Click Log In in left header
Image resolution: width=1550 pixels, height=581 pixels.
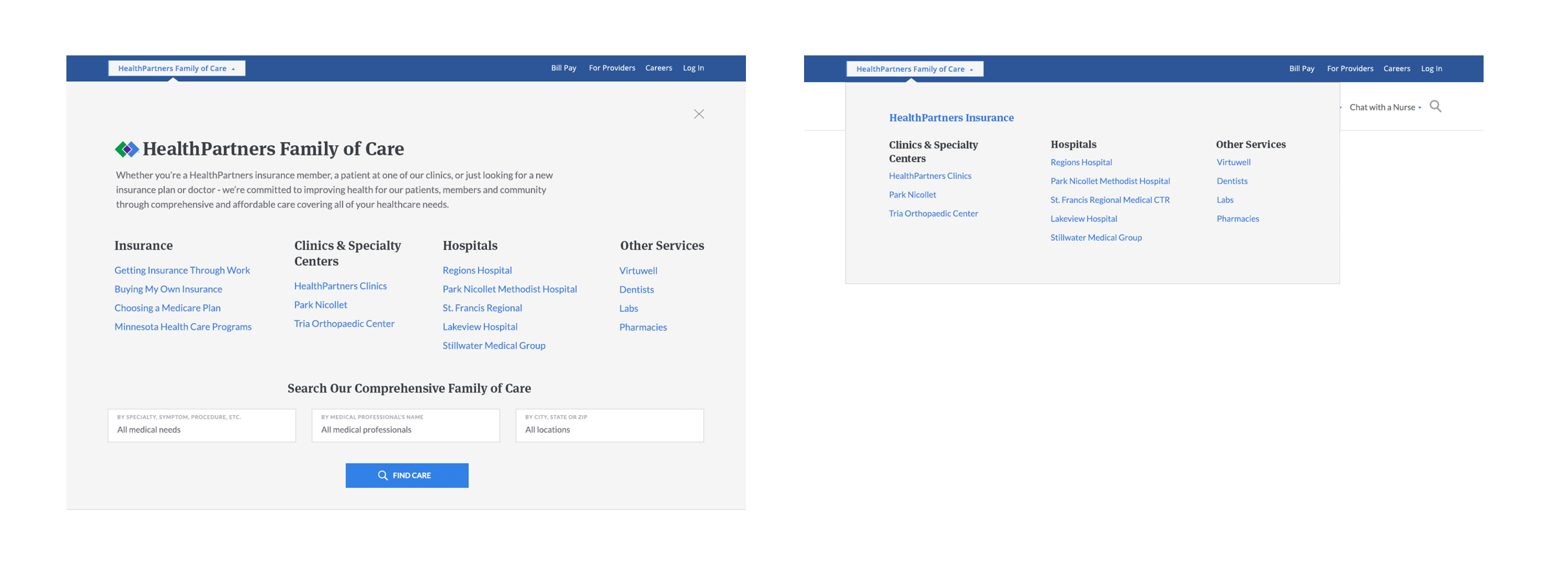pos(693,68)
